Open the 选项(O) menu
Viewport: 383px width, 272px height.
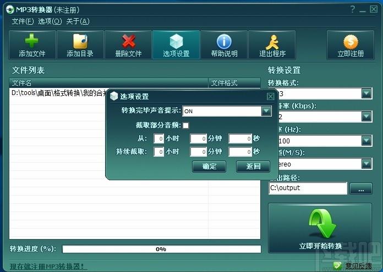50,21
